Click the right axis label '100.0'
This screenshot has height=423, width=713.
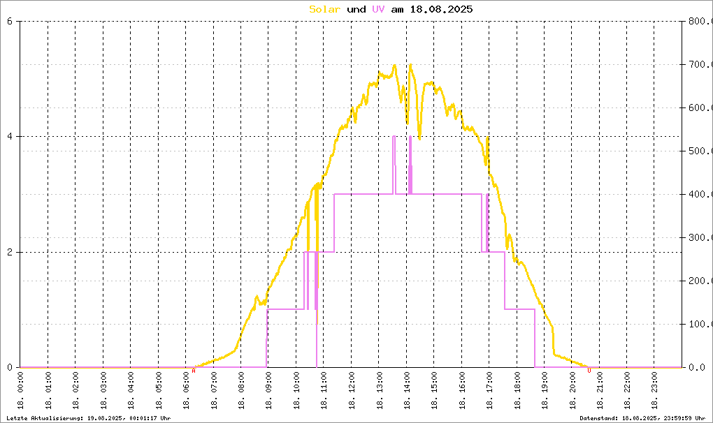700,324
